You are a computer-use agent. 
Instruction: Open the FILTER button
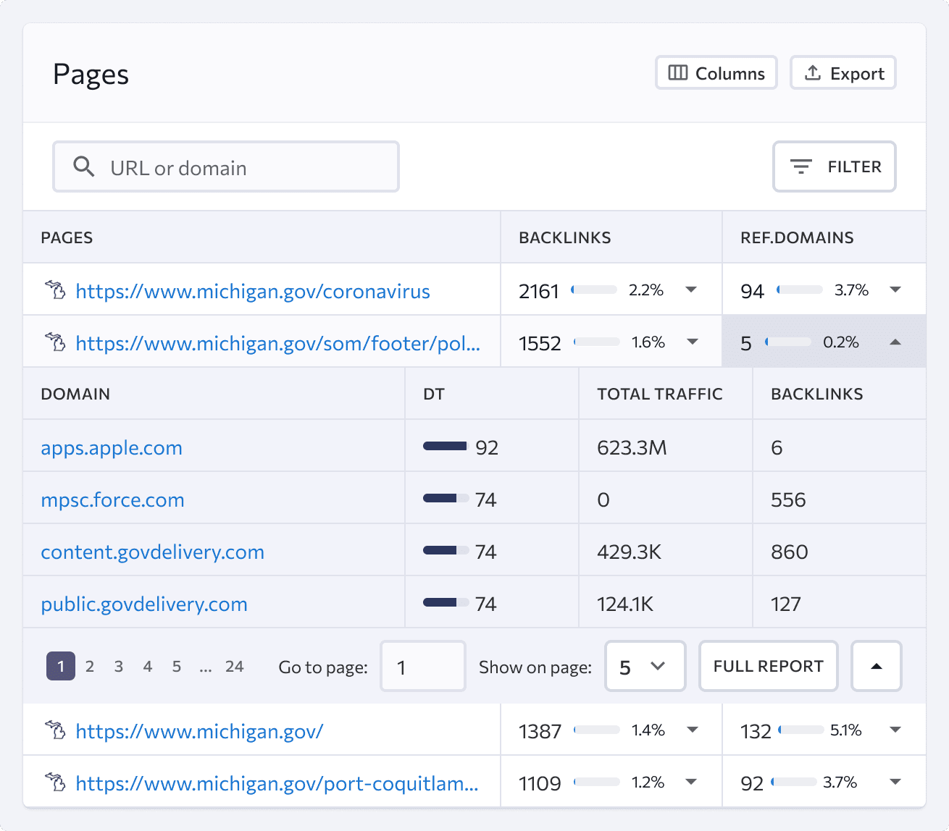point(835,166)
